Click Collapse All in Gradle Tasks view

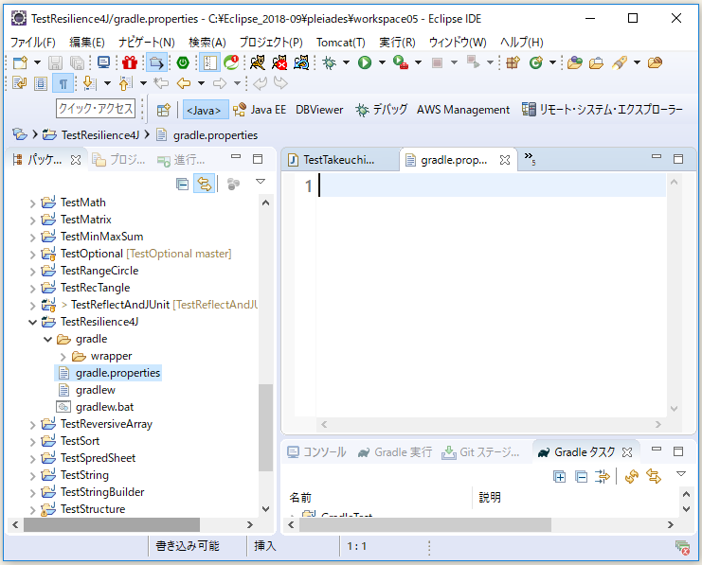coord(581,476)
